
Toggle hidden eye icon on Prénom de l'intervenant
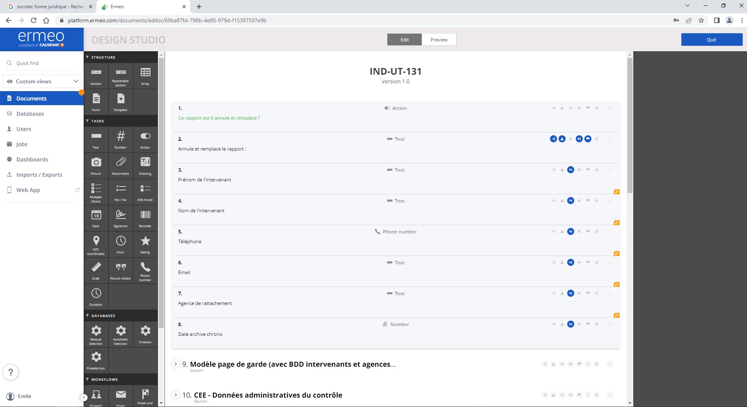571,170
